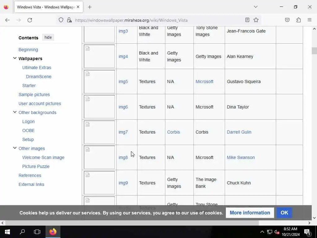Bookmark this page with the star

tap(256, 20)
